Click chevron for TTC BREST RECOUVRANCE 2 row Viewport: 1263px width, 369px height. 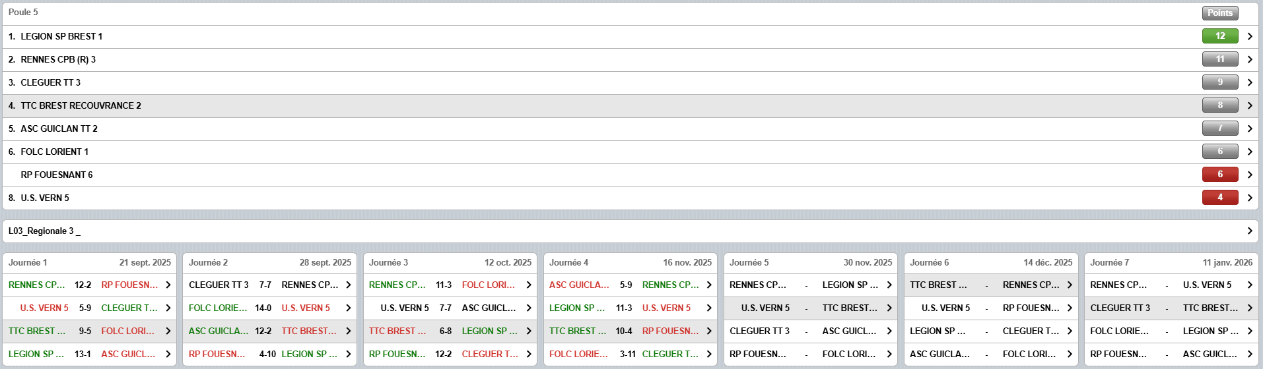(1249, 105)
